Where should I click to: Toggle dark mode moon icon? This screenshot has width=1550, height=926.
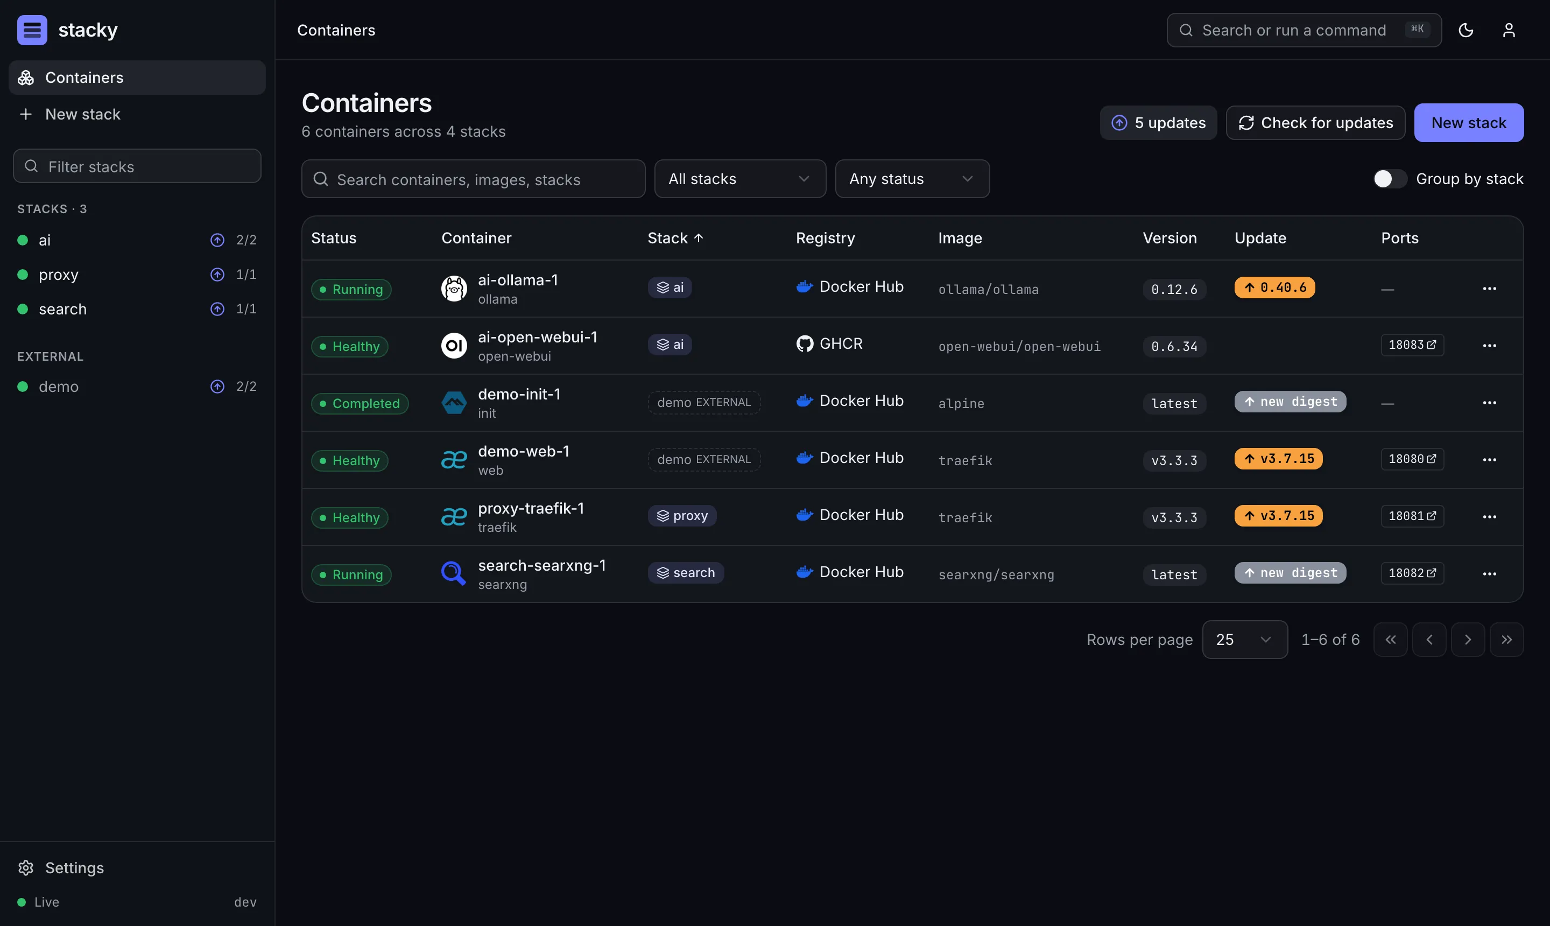1466,30
